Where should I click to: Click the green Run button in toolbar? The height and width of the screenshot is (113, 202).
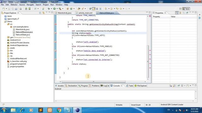pos(54,9)
